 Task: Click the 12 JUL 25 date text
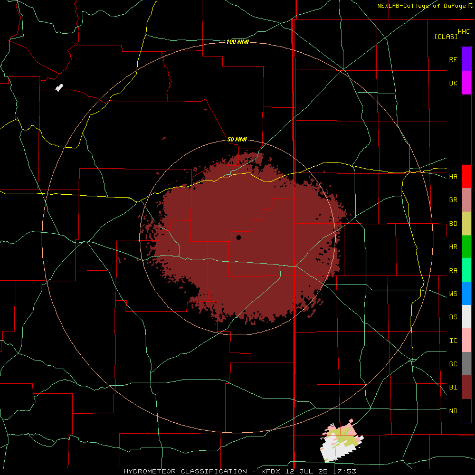tap(307, 471)
